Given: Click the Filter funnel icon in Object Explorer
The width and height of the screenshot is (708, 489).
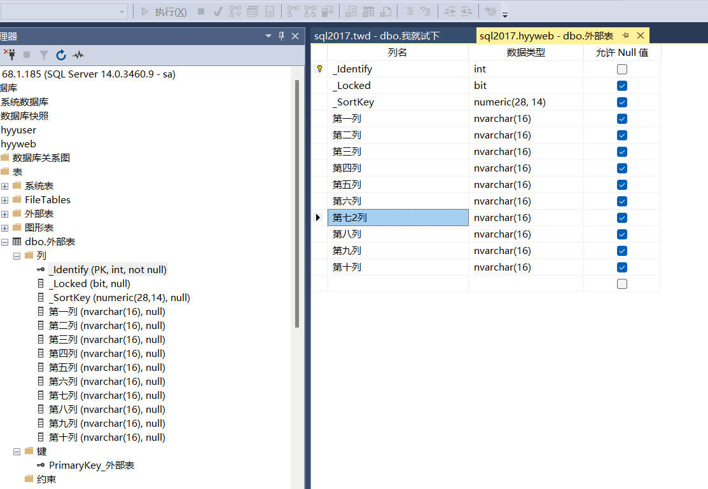Looking at the screenshot, I should (43, 55).
